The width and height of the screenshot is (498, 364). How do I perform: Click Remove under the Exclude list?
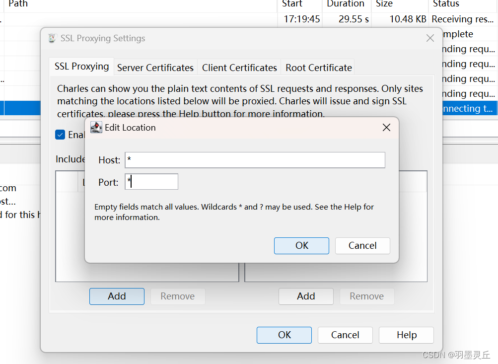[x=367, y=296]
